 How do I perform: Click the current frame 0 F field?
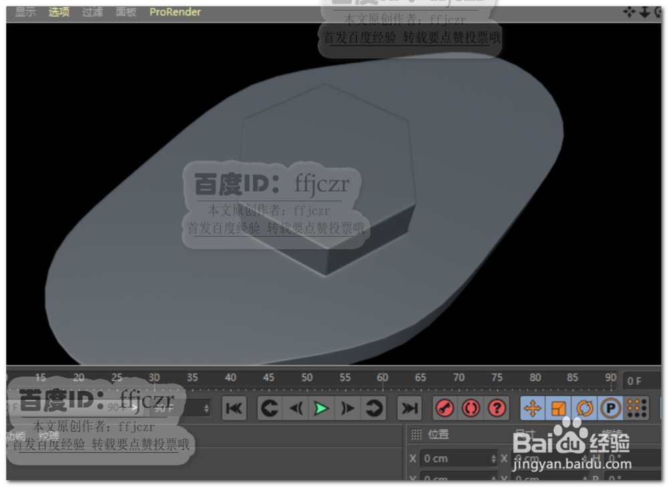click(642, 381)
